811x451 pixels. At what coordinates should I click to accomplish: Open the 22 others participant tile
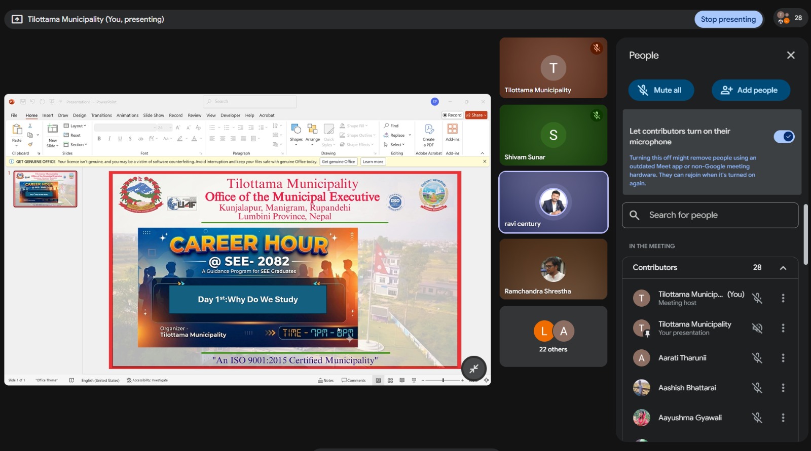point(553,336)
